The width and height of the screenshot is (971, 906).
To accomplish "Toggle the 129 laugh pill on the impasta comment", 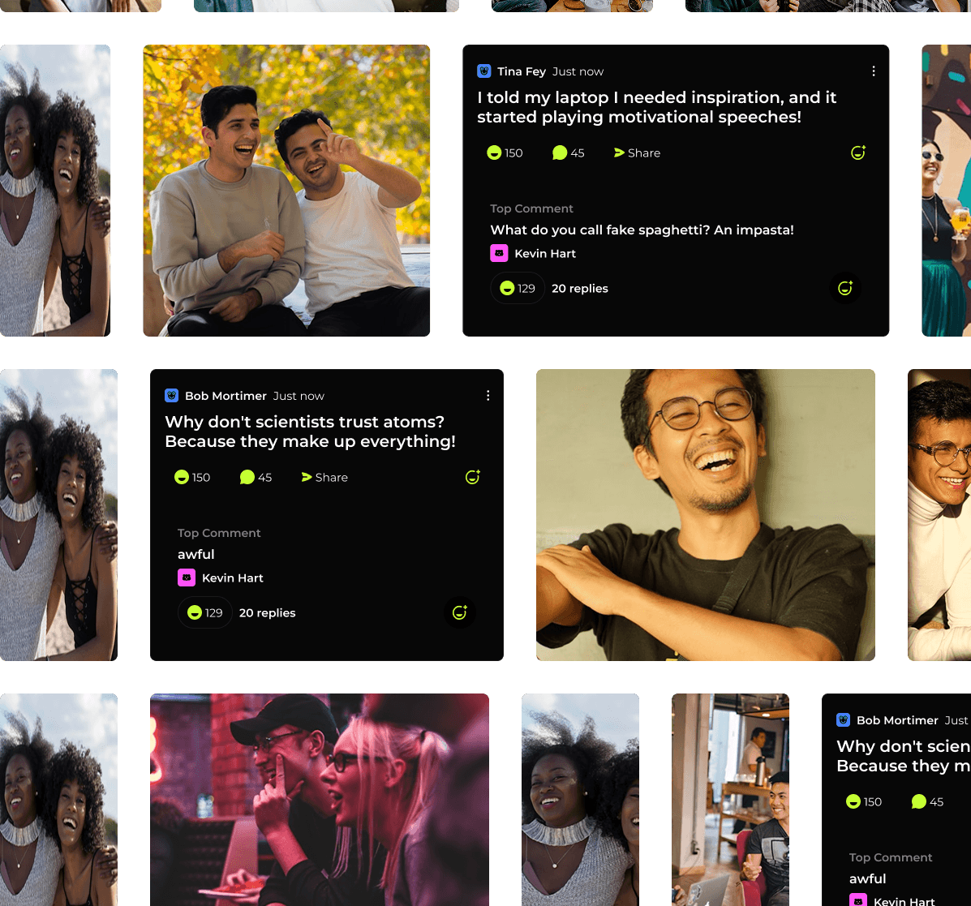I will pos(518,289).
